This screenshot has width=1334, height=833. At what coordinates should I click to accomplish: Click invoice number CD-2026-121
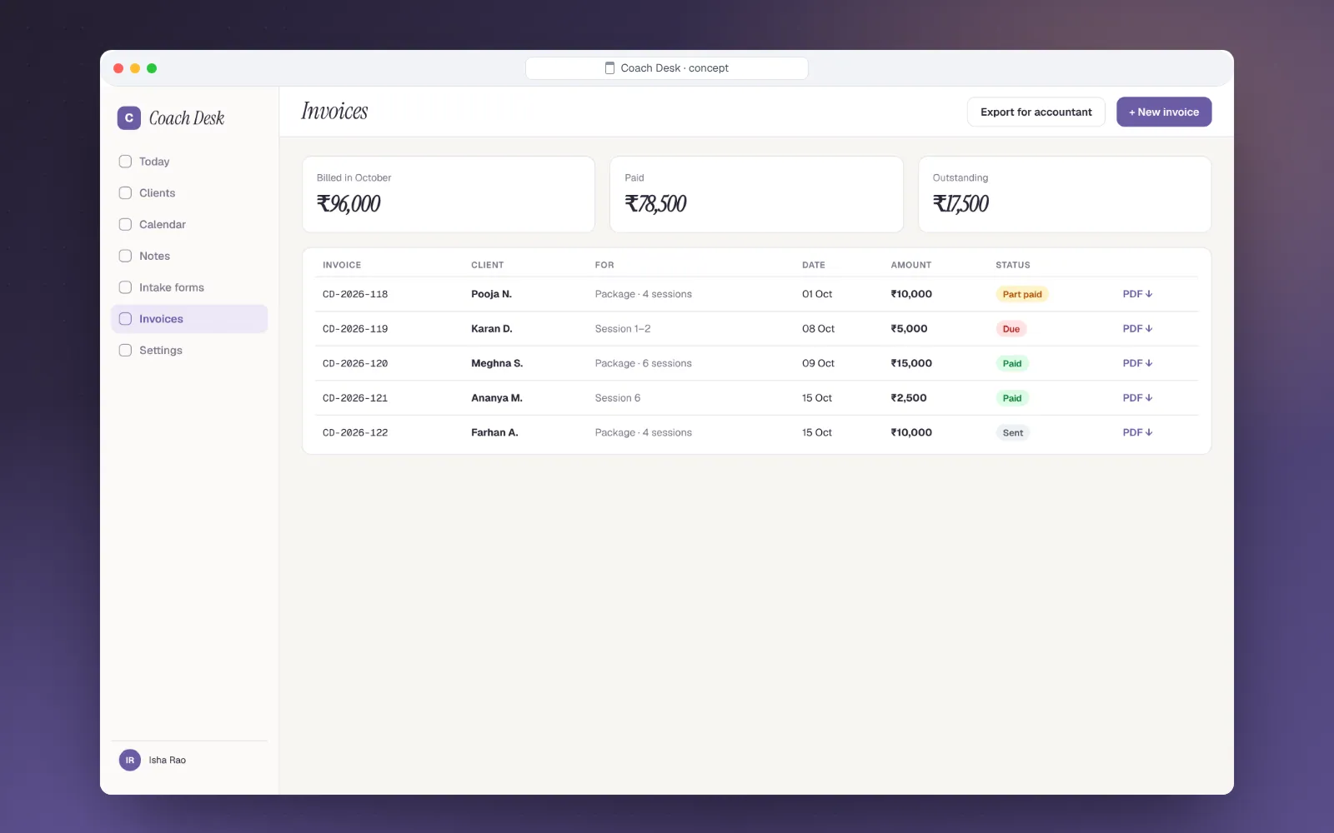click(355, 398)
